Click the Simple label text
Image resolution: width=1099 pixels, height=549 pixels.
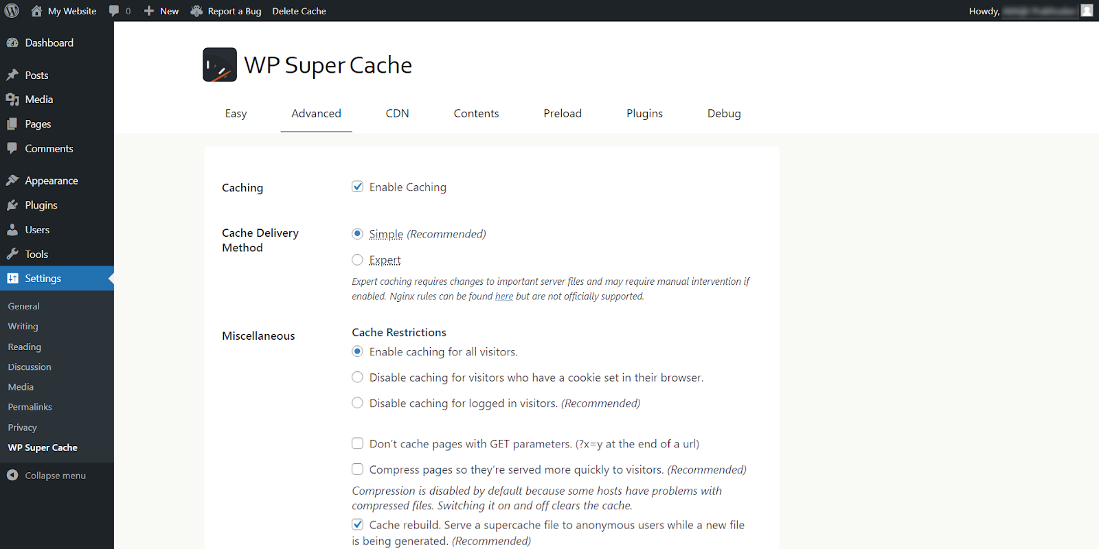click(x=386, y=234)
